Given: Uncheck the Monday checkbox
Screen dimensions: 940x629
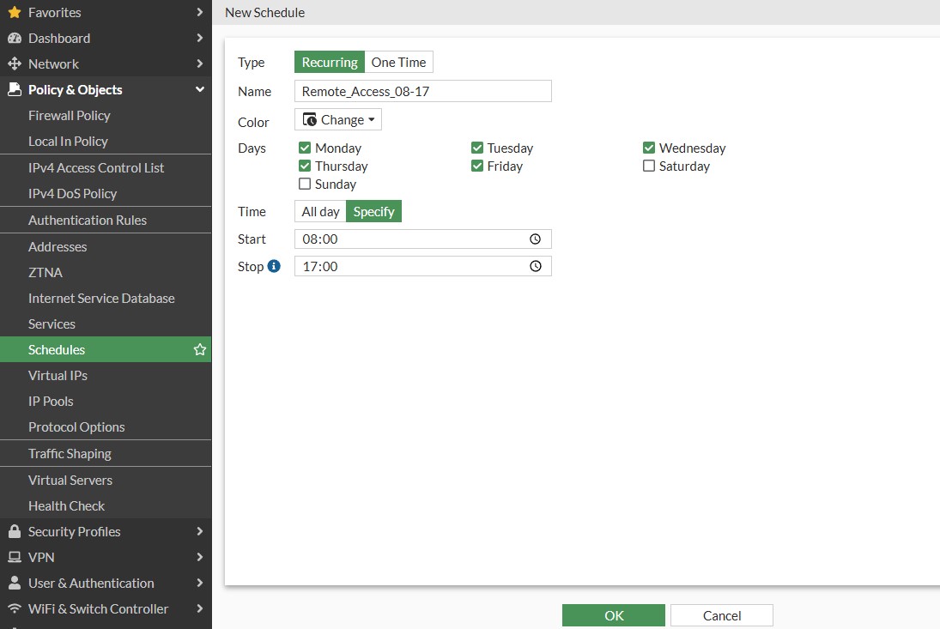Looking at the screenshot, I should 305,148.
